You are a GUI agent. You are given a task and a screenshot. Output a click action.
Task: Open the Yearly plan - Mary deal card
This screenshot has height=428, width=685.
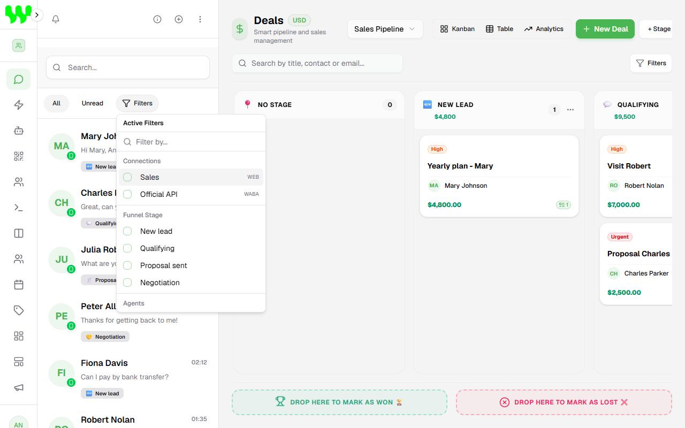499,176
